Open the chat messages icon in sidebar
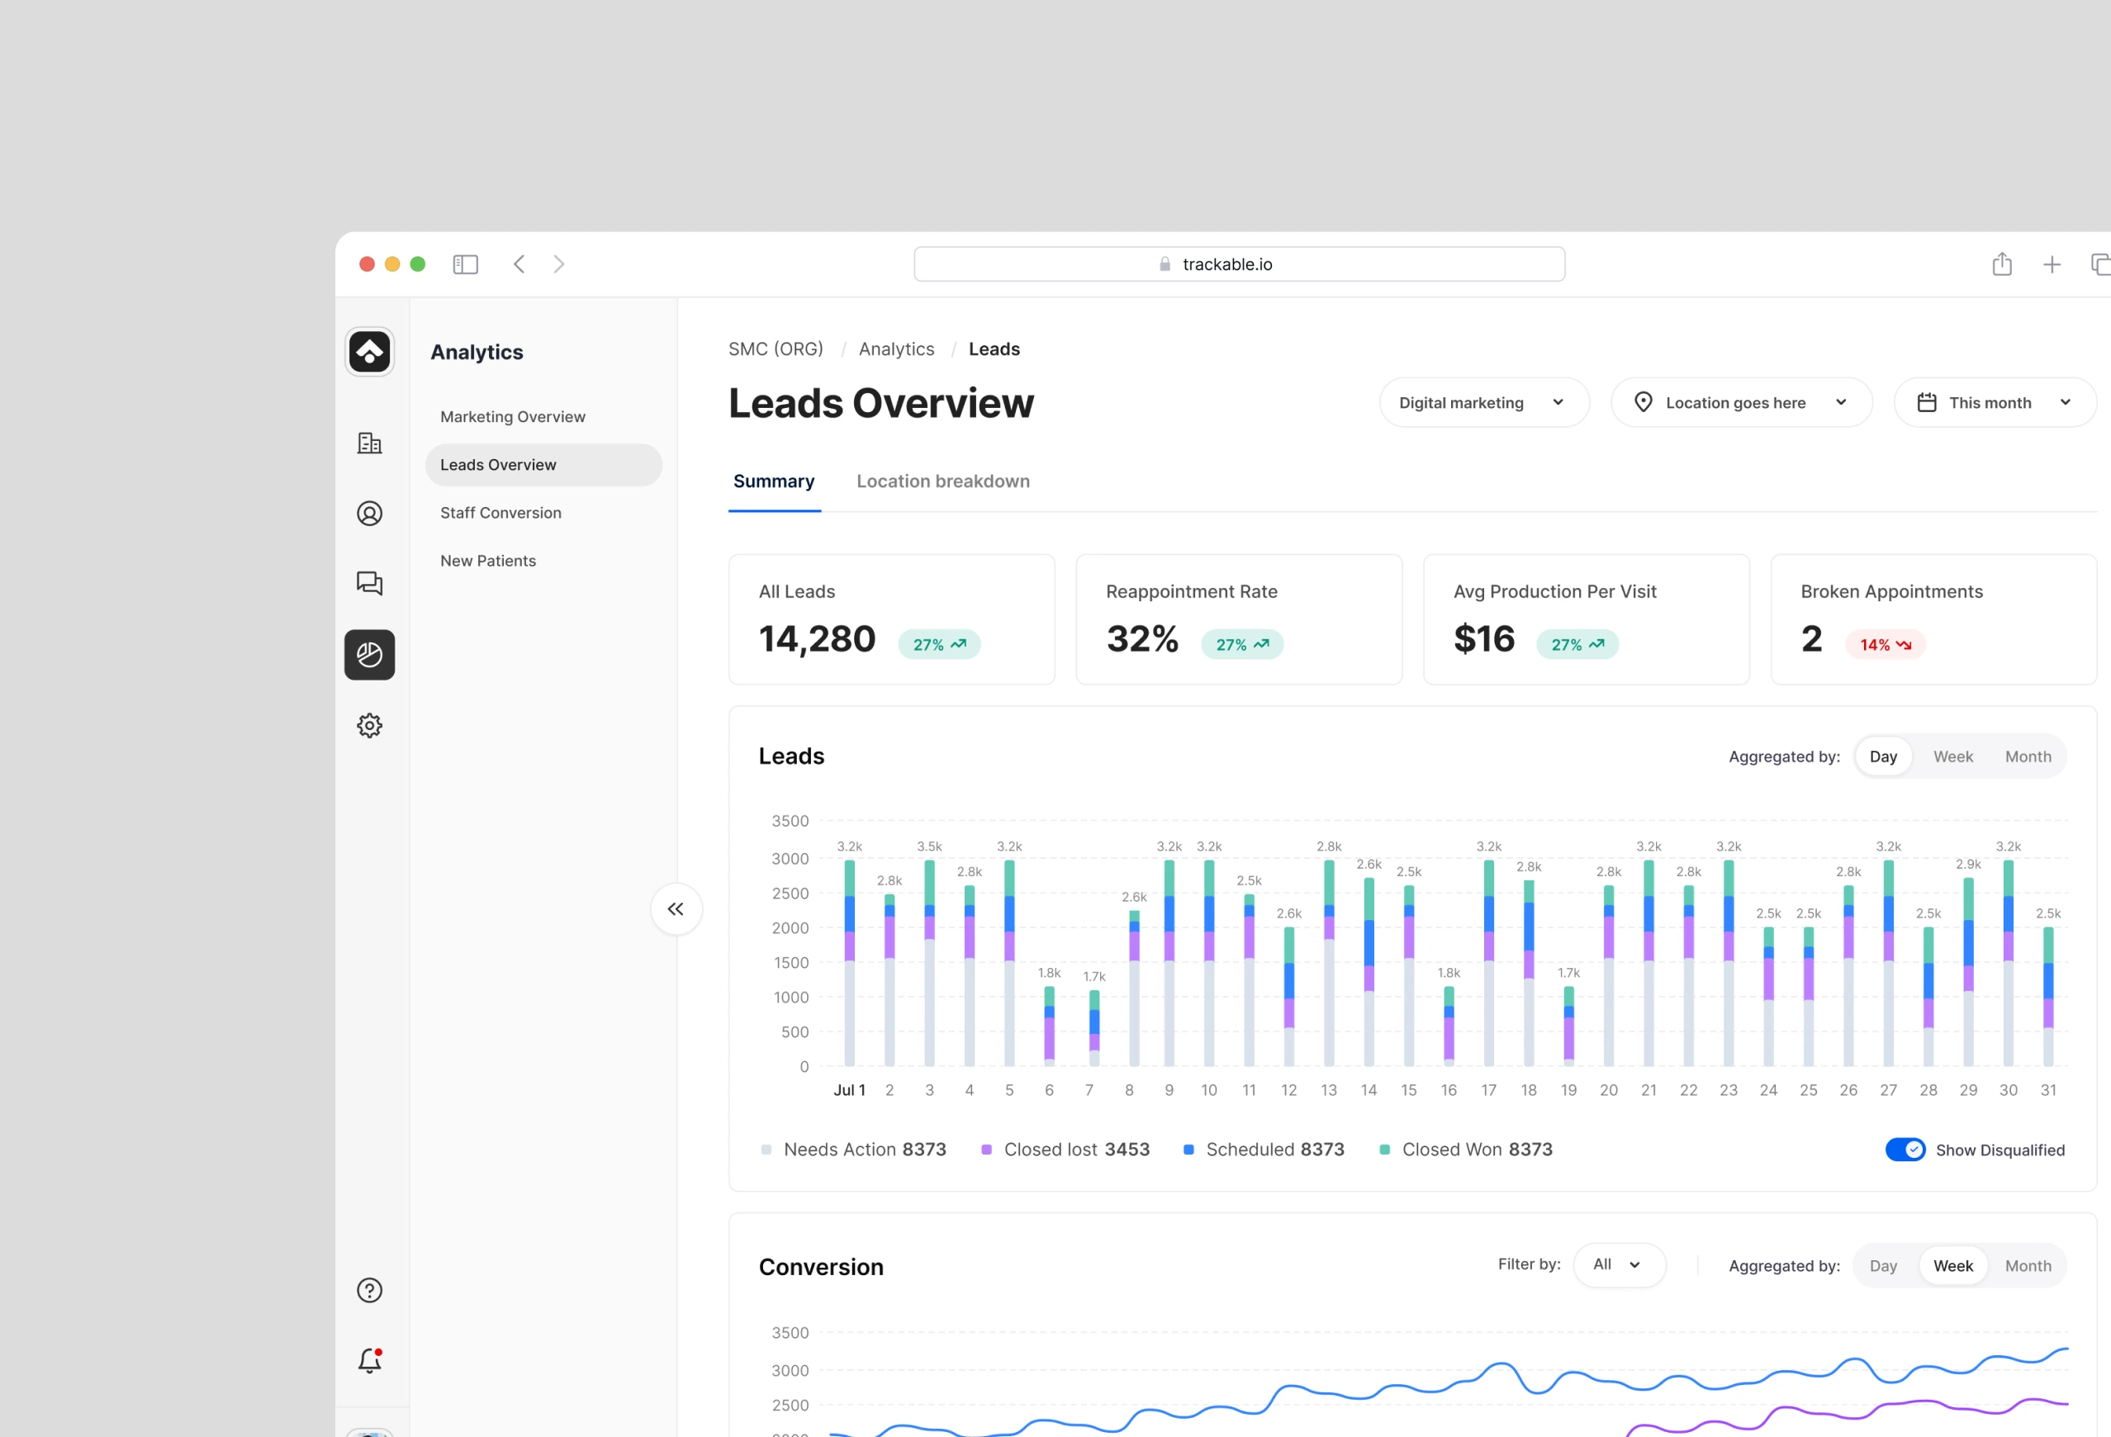 pos(369,583)
